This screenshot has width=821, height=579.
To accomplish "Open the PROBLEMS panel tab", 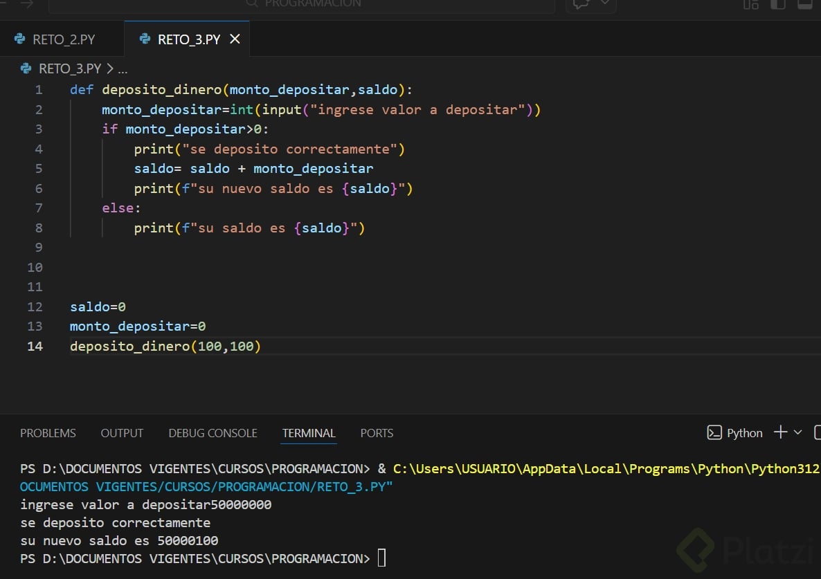I will coord(48,433).
